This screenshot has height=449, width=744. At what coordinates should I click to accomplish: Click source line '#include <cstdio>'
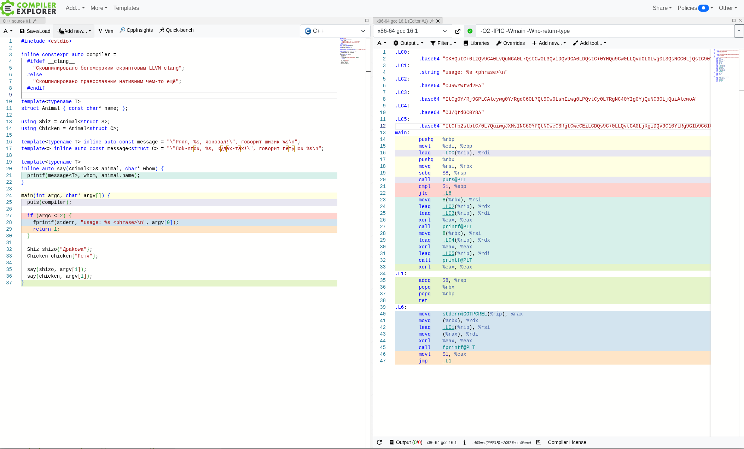[46, 41]
